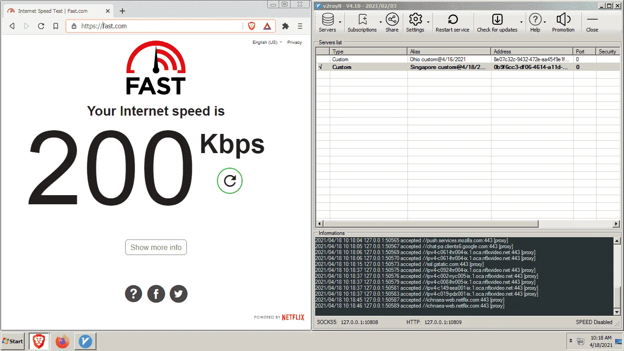Open the Windows Start button
Viewport: 624px width, 351px height.
click(x=13, y=341)
